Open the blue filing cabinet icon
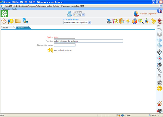Image resolution: width=163 pixels, height=117 pixels. coord(25,21)
